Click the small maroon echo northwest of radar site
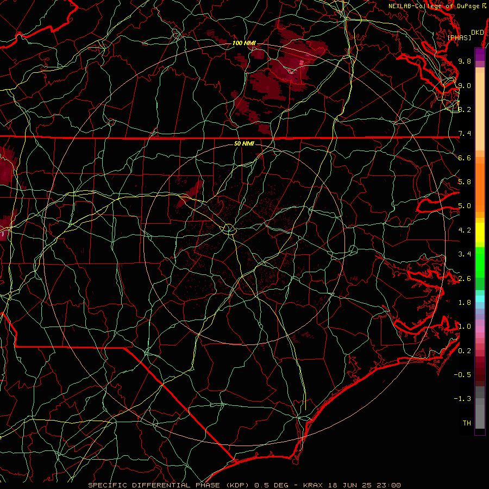Image resolution: width=489 pixels, height=489 pixels. coord(190,193)
